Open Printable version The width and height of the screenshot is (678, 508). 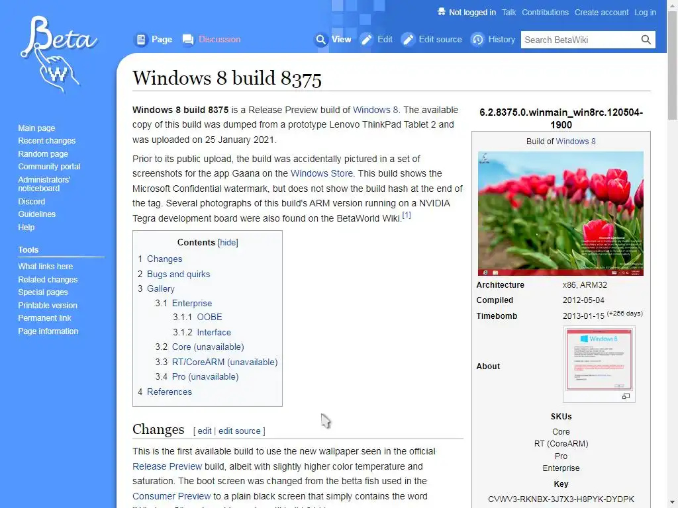point(48,306)
